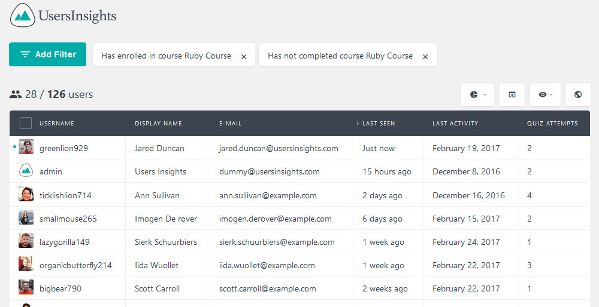599x307 pixels.
Task: Click the '28 / 126 users' counter
Action: [x=59, y=94]
